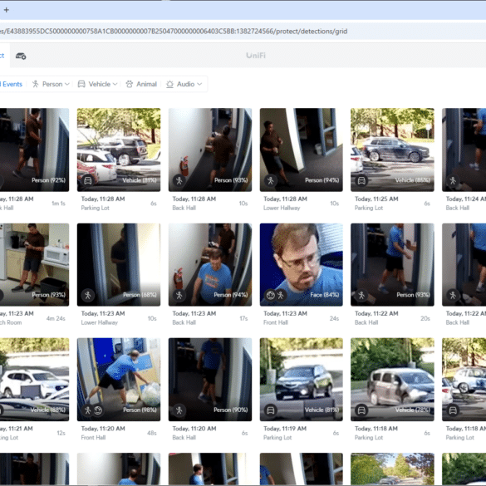Click 'Lower Hallway' under Person (68%) card
This screenshot has width=486, height=486.
tap(99, 322)
